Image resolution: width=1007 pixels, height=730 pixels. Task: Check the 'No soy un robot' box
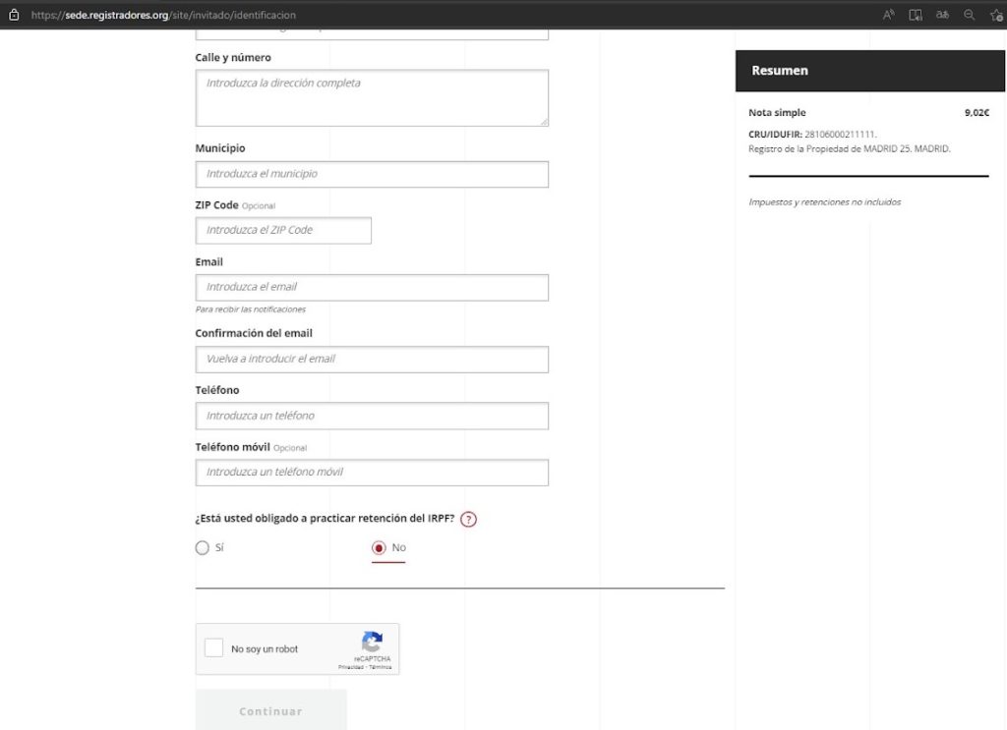tap(213, 648)
